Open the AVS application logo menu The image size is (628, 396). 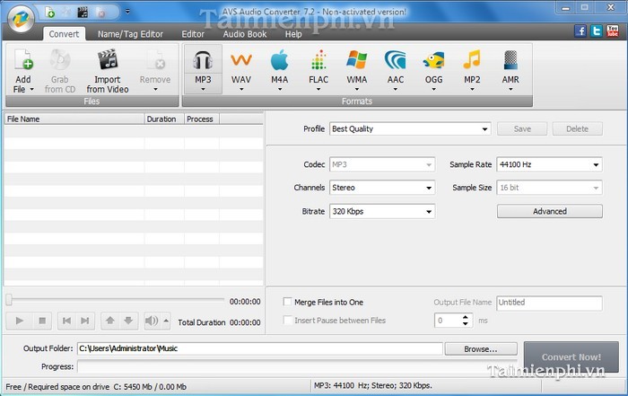pos(21,18)
